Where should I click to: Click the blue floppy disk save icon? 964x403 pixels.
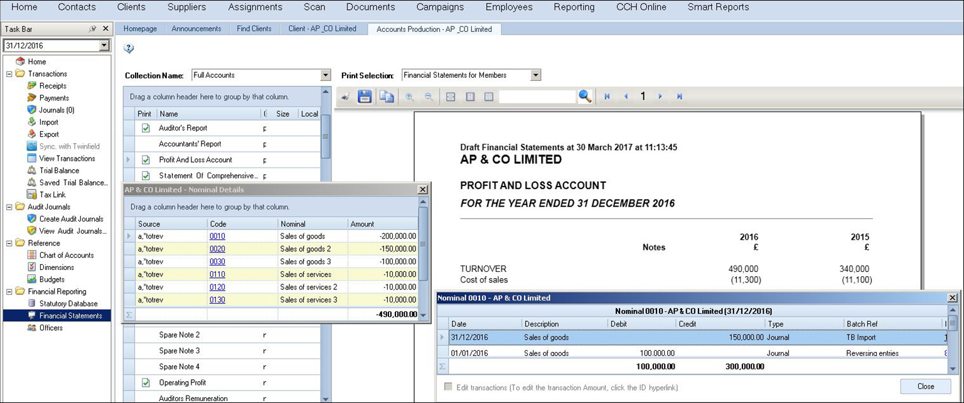tap(365, 97)
